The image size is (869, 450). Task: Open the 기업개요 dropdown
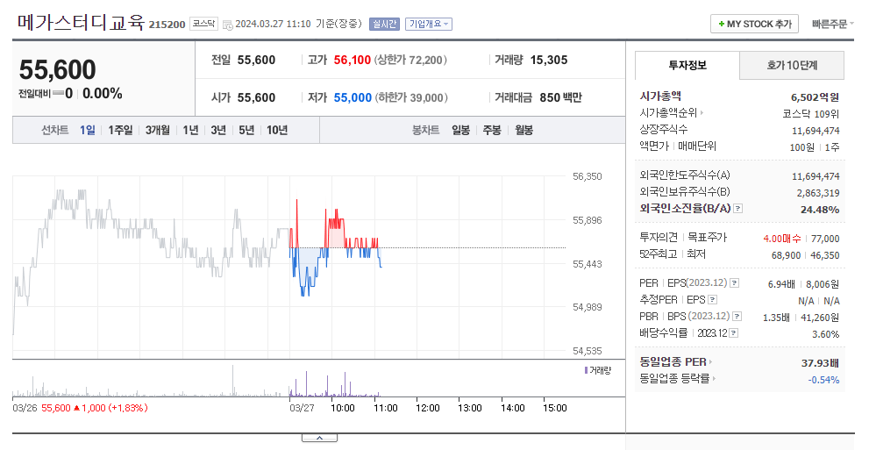[429, 24]
